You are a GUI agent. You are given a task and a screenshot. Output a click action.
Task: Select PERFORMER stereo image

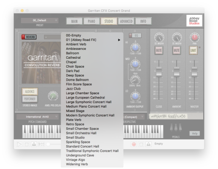pos(30,99)
